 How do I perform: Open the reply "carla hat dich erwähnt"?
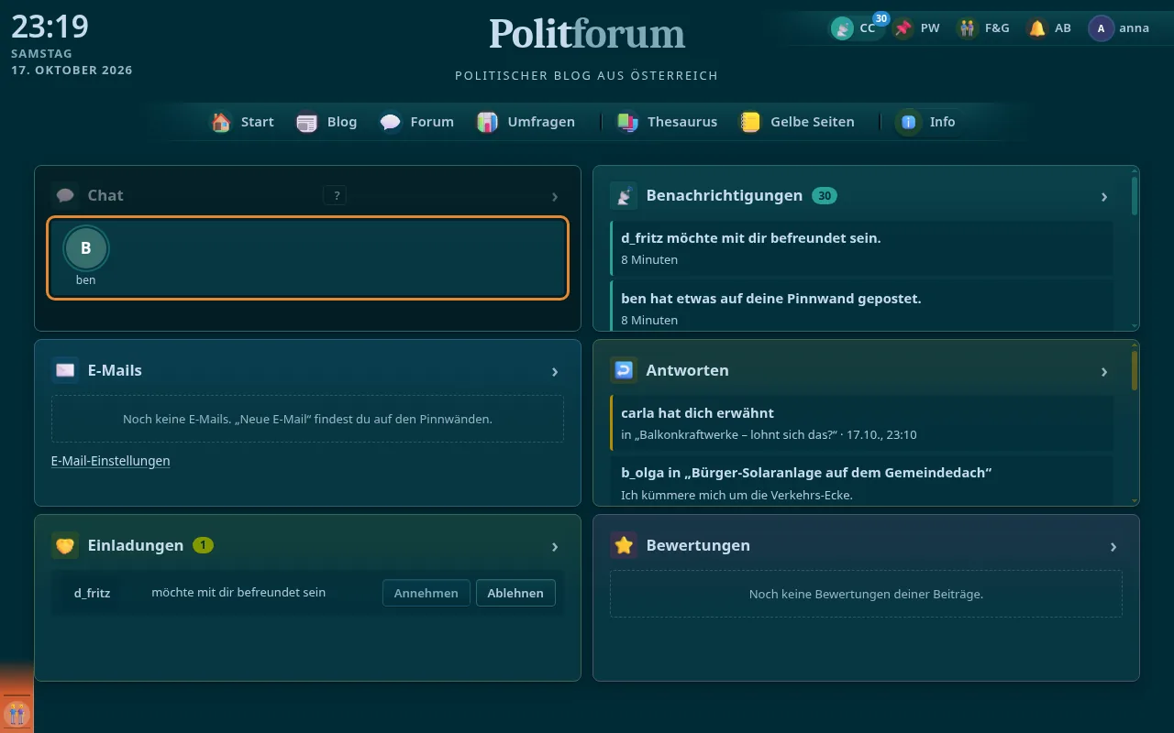[861, 423]
